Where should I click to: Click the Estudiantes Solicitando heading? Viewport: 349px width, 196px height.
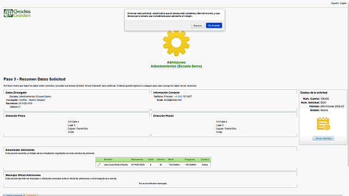(20, 150)
